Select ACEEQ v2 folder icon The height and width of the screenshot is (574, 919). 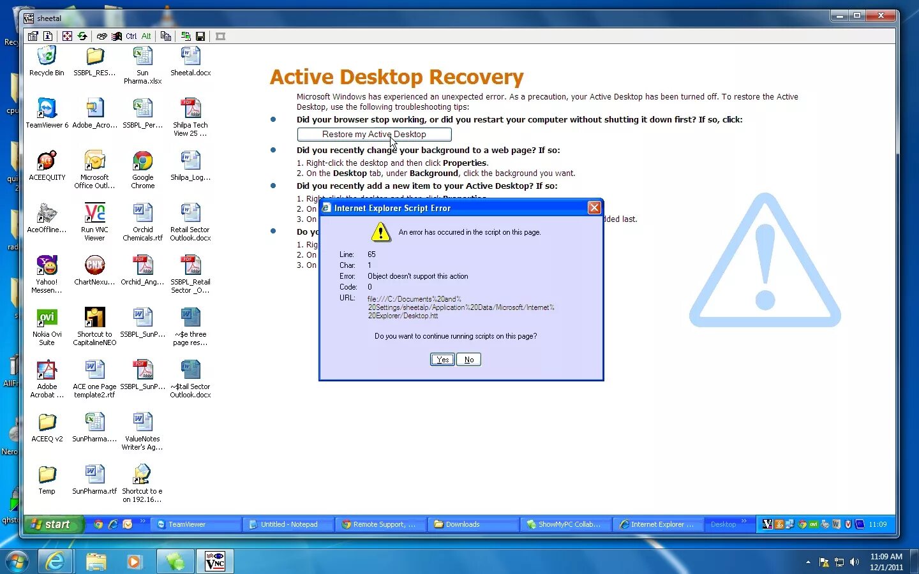[47, 427]
